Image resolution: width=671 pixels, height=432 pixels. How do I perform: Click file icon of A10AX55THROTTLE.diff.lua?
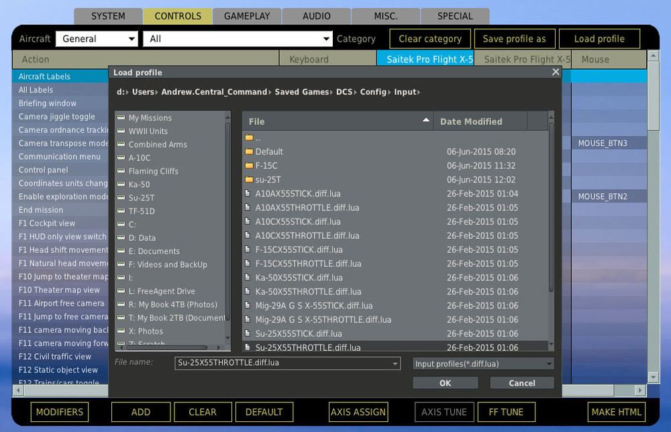pyautogui.click(x=248, y=207)
